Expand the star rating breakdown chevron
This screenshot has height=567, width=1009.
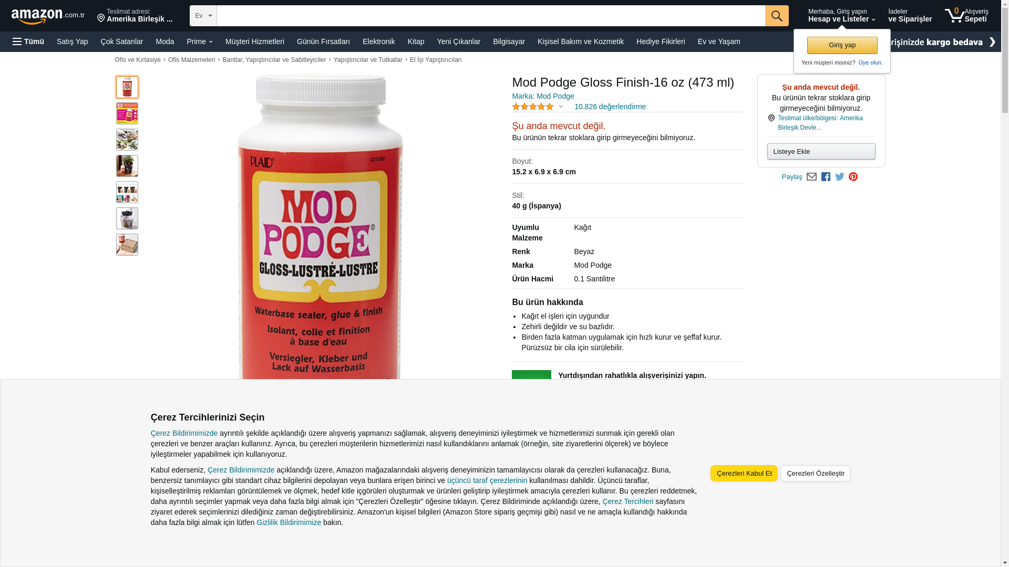[x=561, y=107]
